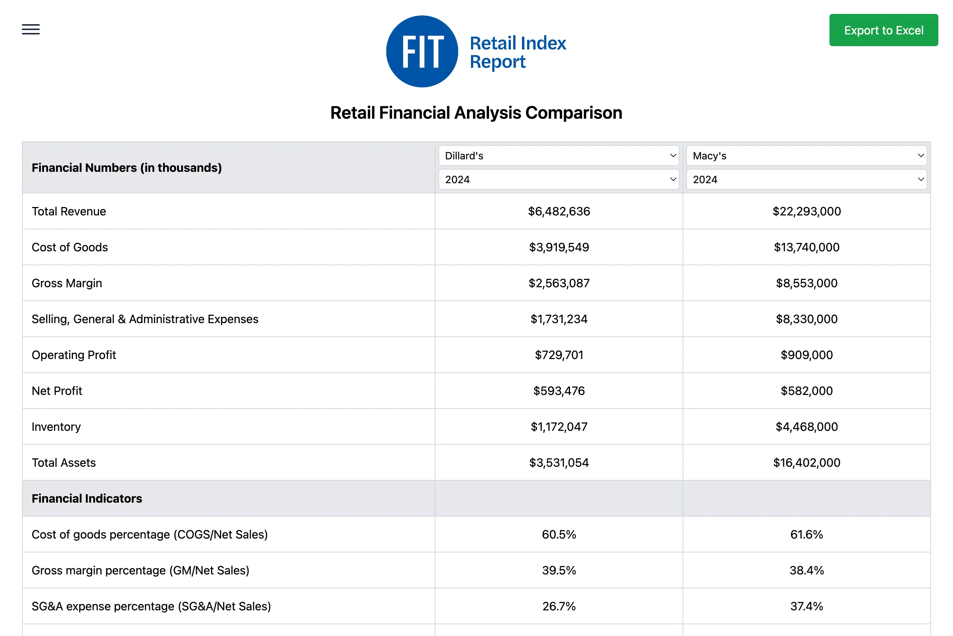Open the hamburger menu icon
The width and height of the screenshot is (953, 636).
30,29
